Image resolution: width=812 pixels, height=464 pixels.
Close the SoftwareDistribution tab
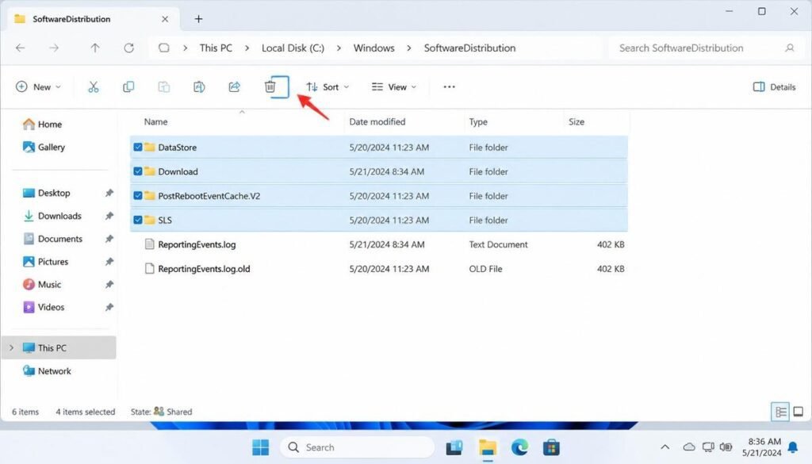pos(165,19)
